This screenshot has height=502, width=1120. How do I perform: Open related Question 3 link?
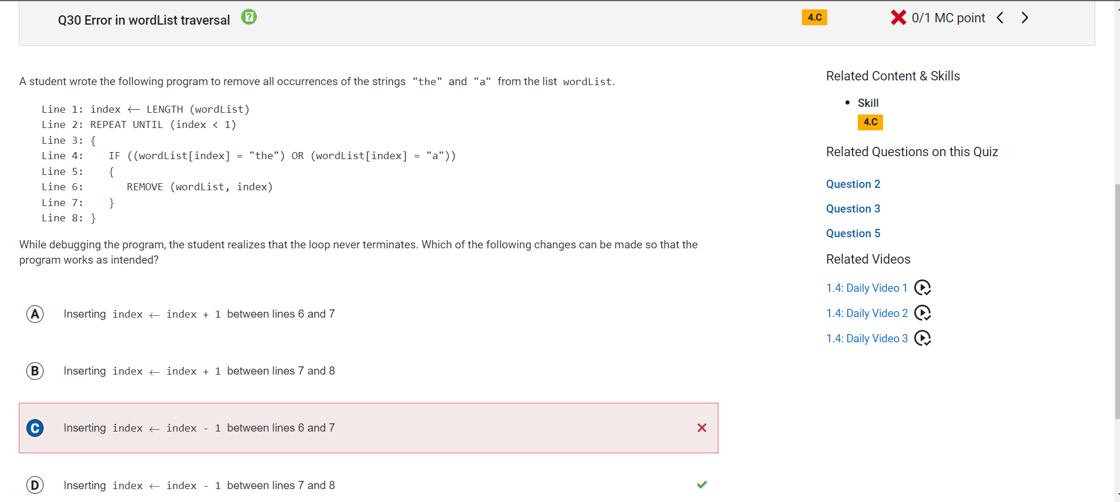[853, 209]
